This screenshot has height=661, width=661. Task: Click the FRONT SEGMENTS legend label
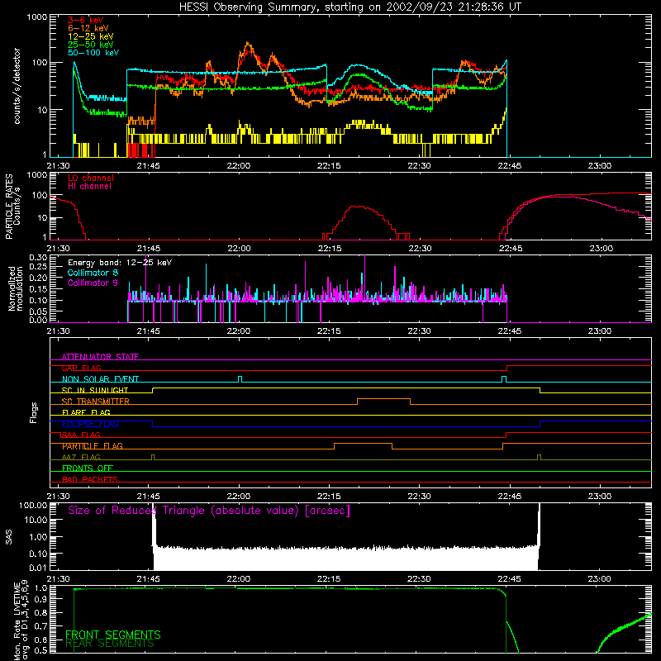click(x=113, y=635)
